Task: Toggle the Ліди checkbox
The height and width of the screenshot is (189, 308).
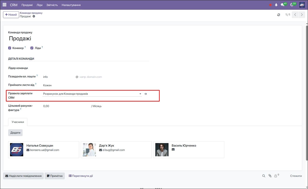Action: [32, 48]
